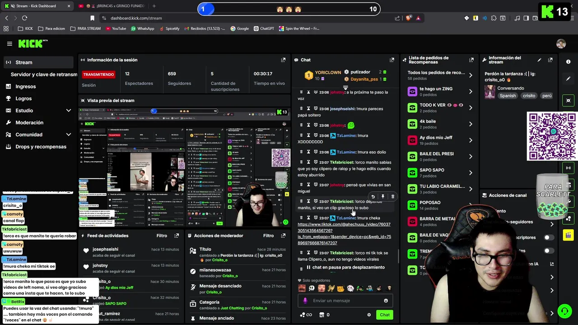
Task: Delete the hovered message using the hover trash icon
Action: pyautogui.click(x=393, y=197)
